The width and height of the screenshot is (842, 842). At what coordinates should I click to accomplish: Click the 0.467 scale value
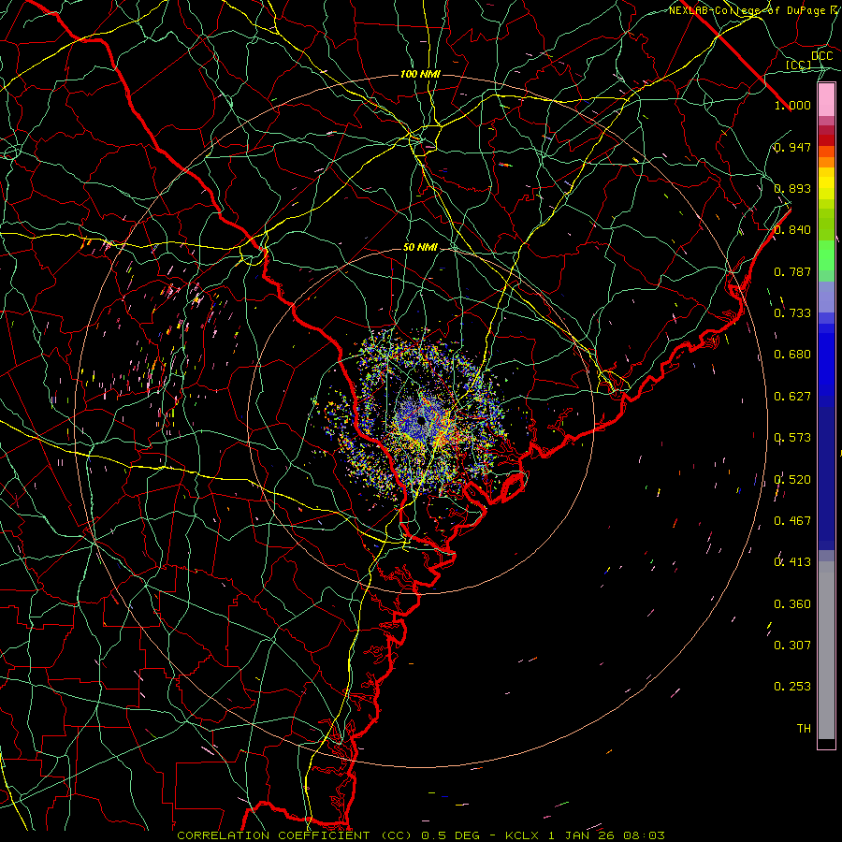(x=792, y=521)
